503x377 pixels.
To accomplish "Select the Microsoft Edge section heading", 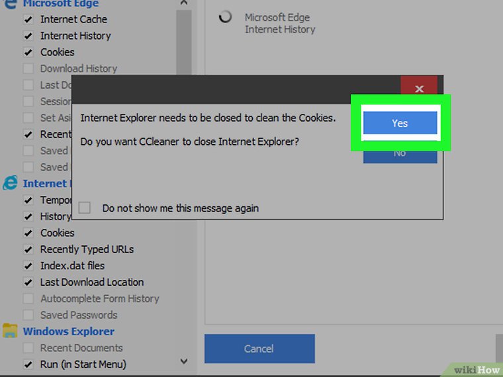I will click(61, 4).
